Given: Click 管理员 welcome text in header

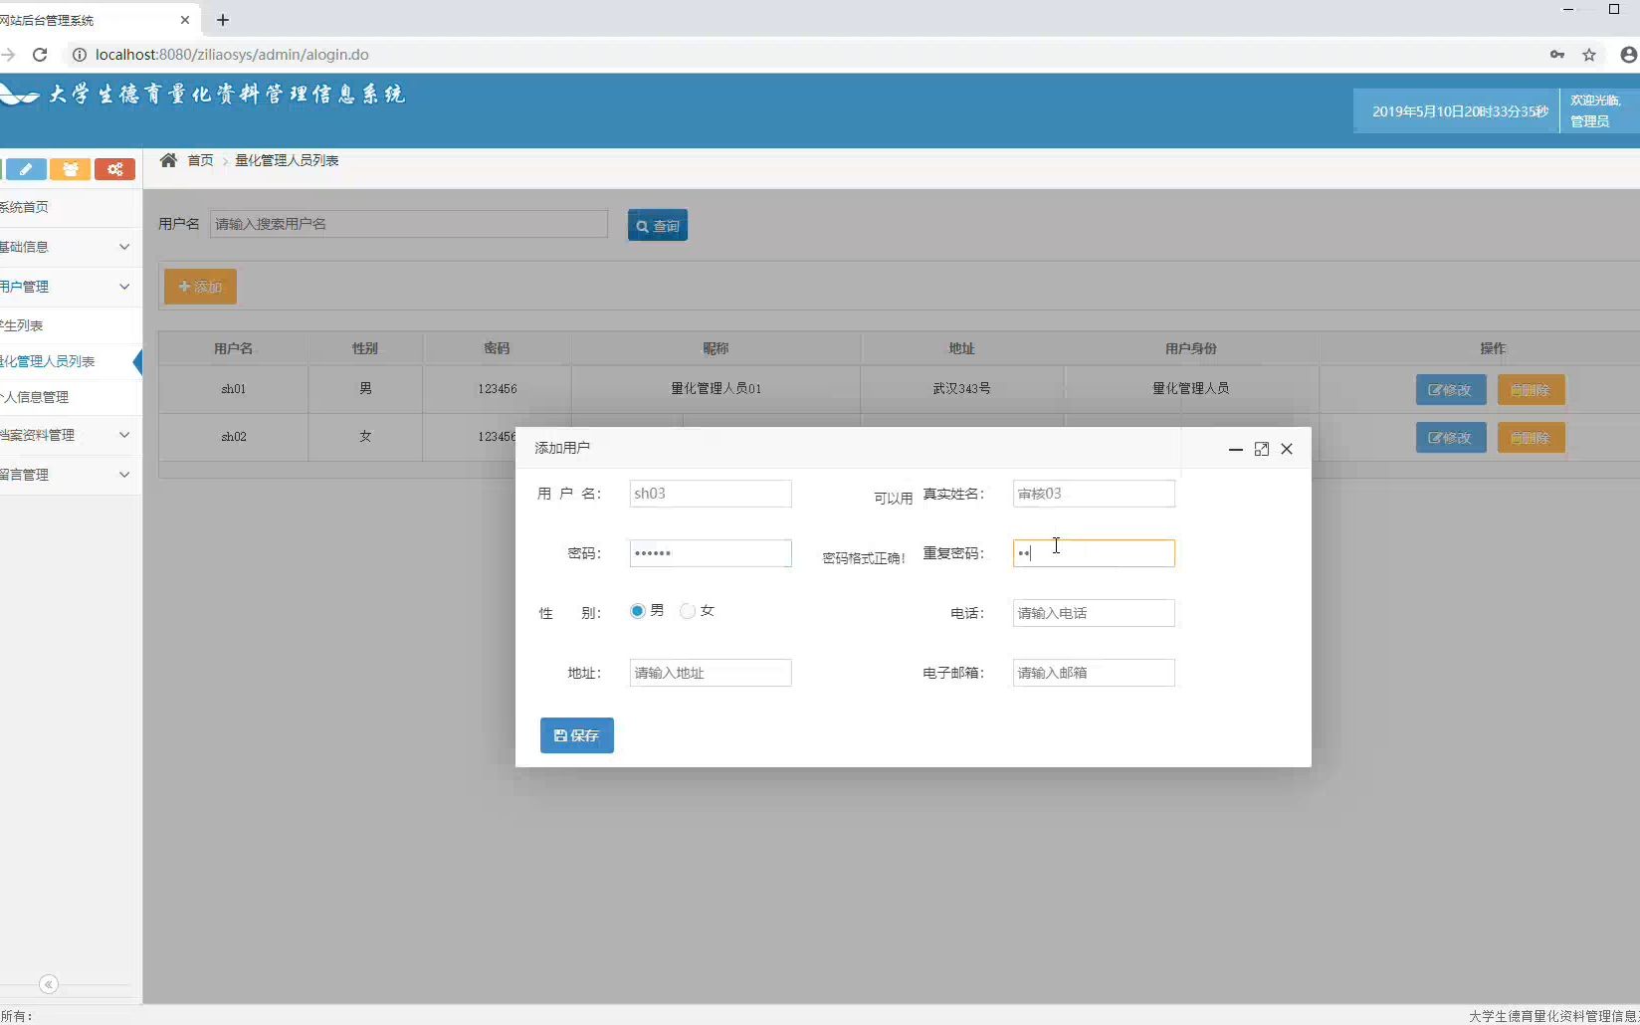Looking at the screenshot, I should [x=1589, y=121].
